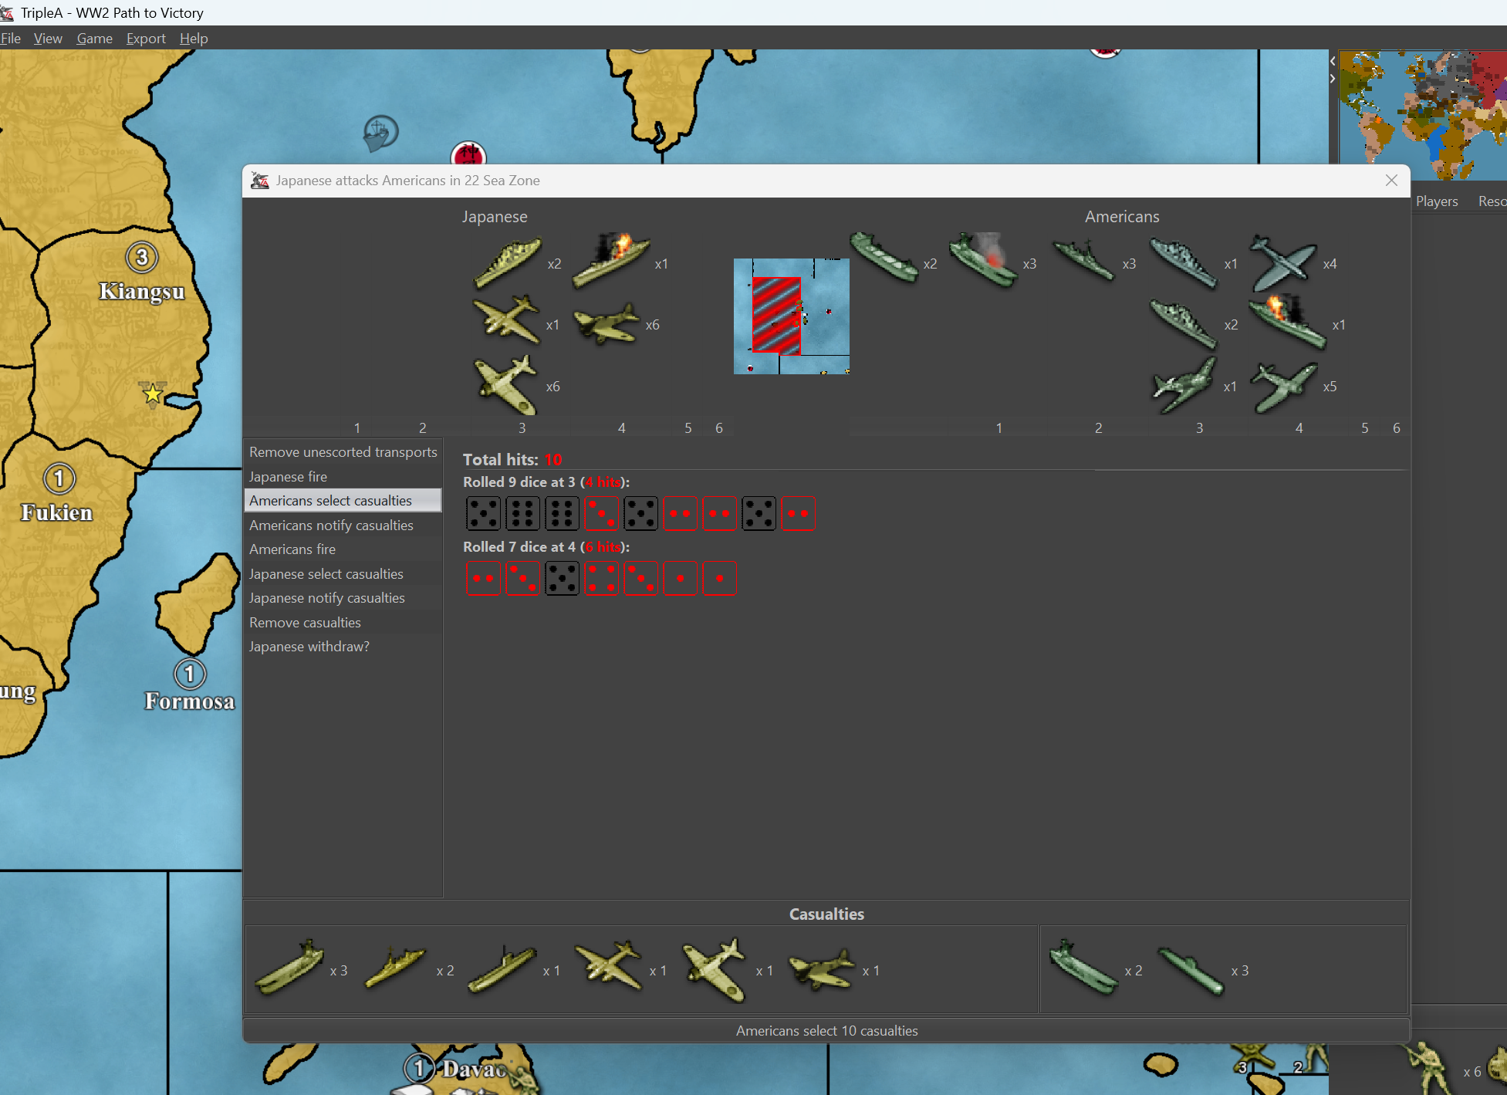Viewport: 1507px width, 1095px height.
Task: Click the Japanese casualty submarine x1
Action: point(502,969)
